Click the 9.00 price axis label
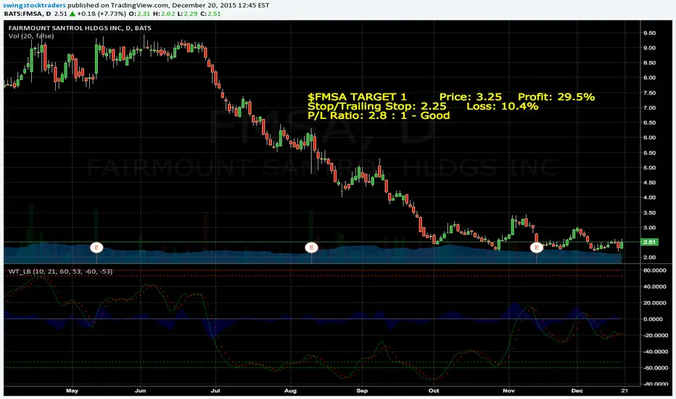 point(649,48)
